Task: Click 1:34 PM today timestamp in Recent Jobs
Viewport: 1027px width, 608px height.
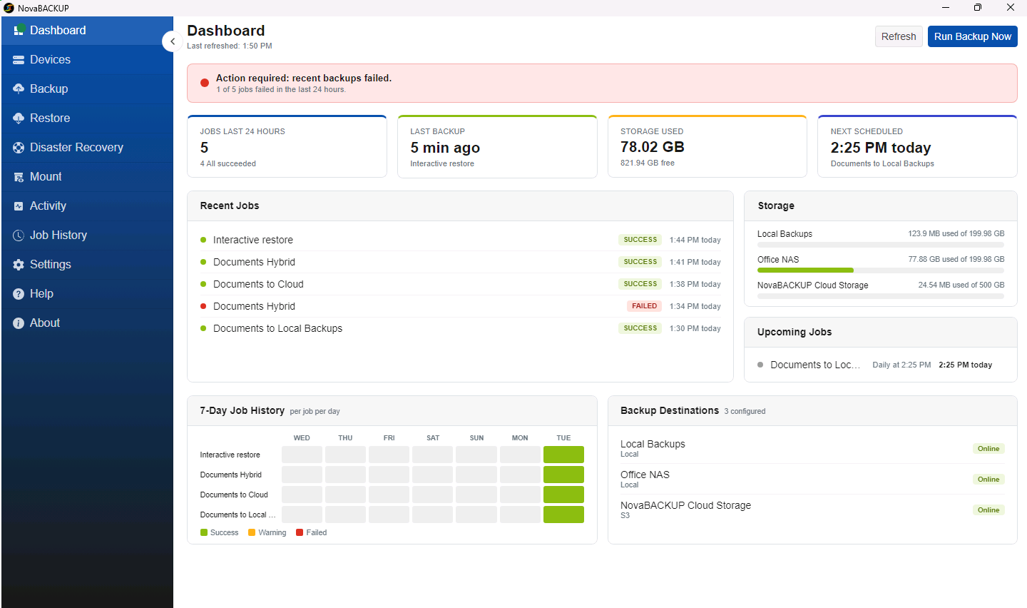Action: click(x=695, y=306)
